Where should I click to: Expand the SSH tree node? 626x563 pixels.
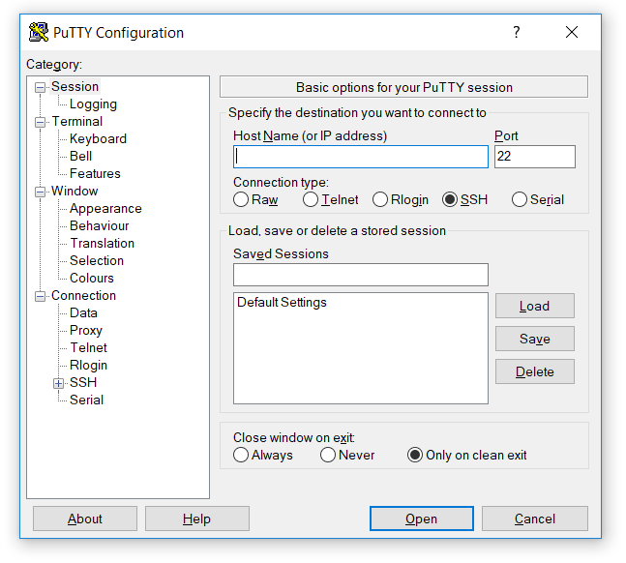click(58, 383)
